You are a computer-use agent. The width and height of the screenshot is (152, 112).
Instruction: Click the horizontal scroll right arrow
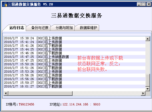(x=143, y=93)
